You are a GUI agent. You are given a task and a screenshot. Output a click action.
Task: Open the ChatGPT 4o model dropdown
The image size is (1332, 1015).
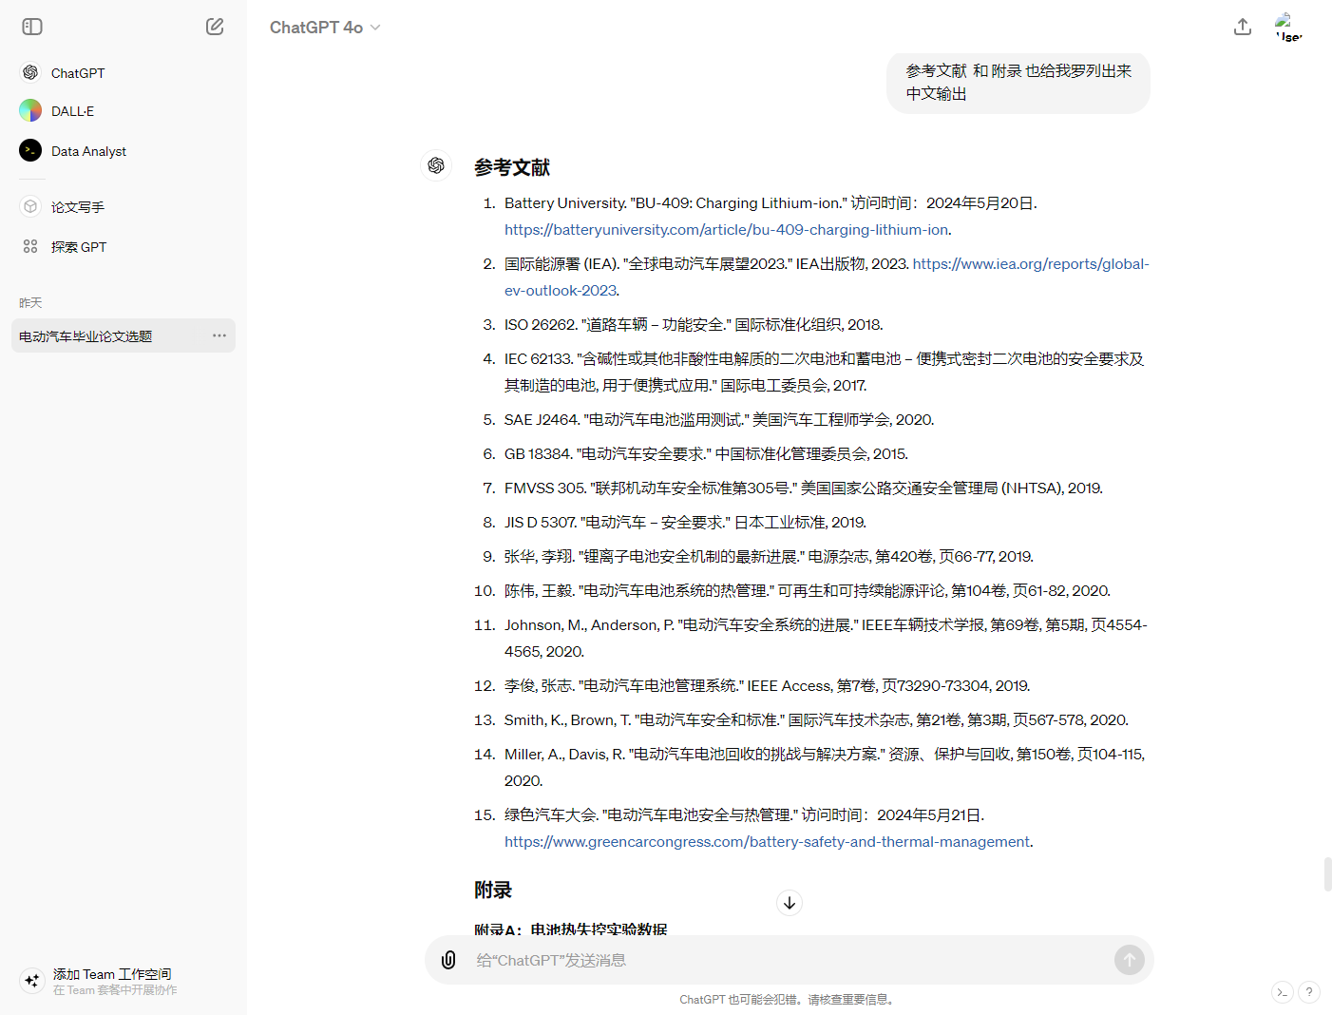pyautogui.click(x=325, y=28)
